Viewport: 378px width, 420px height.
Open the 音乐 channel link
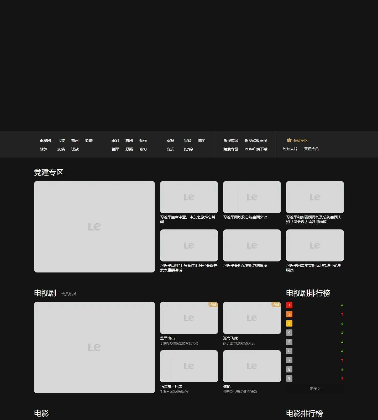coord(170,149)
